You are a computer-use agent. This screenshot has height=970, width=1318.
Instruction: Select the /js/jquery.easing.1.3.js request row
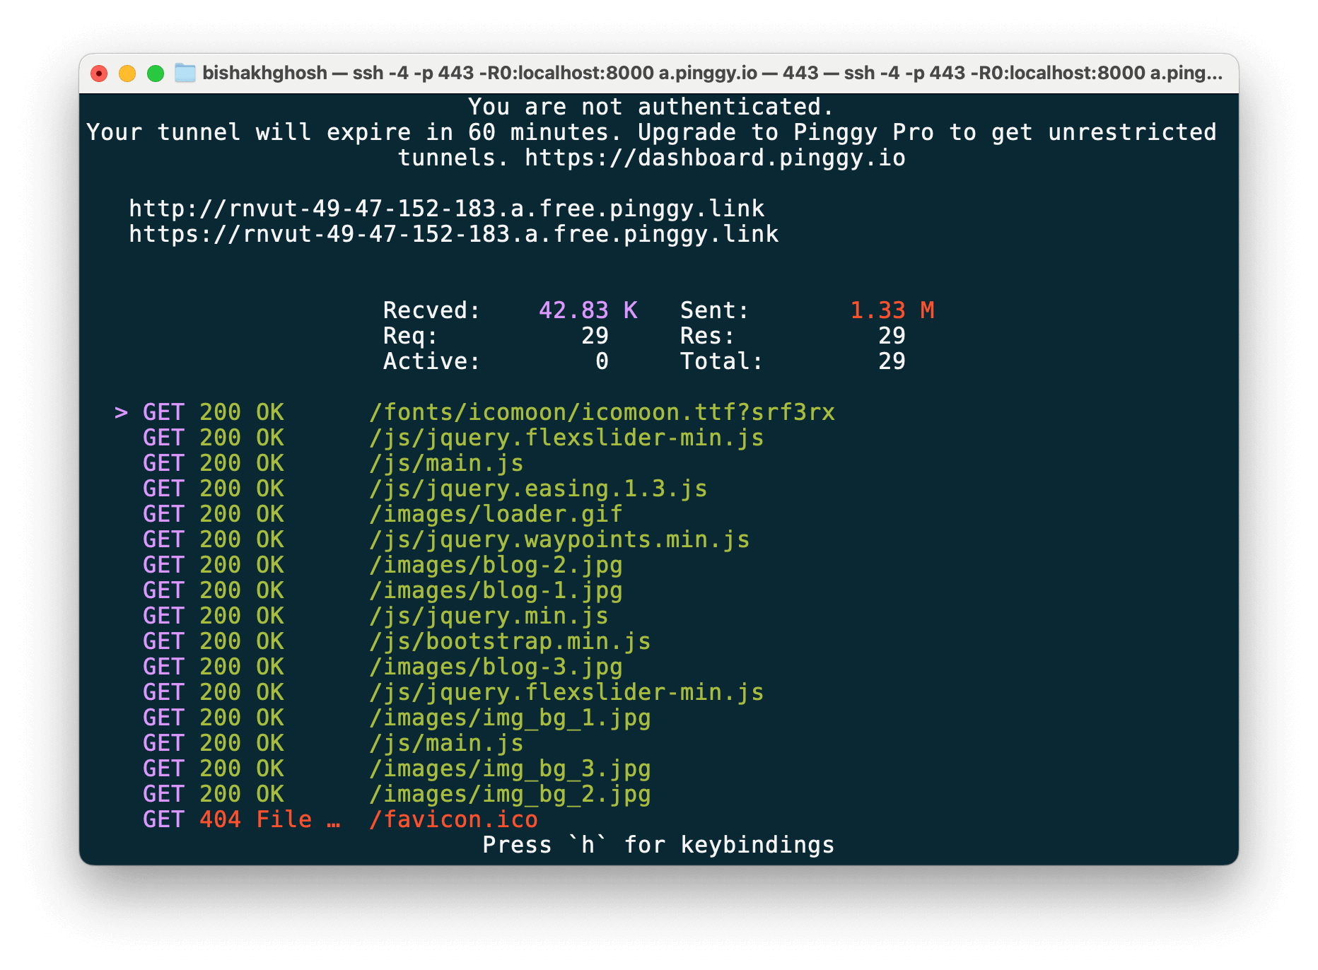point(425,489)
